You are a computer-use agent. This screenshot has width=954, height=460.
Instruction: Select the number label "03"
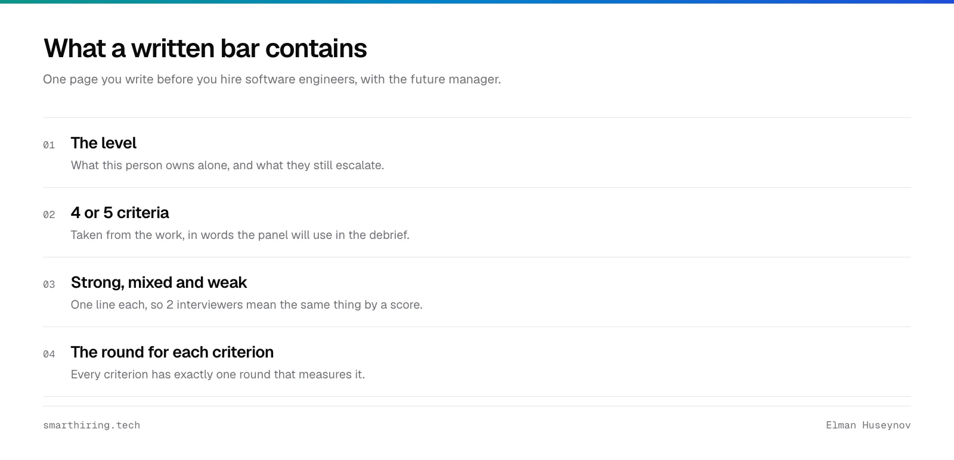pos(49,284)
